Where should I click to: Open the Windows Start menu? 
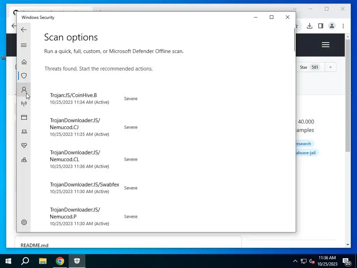[x=8, y=261]
